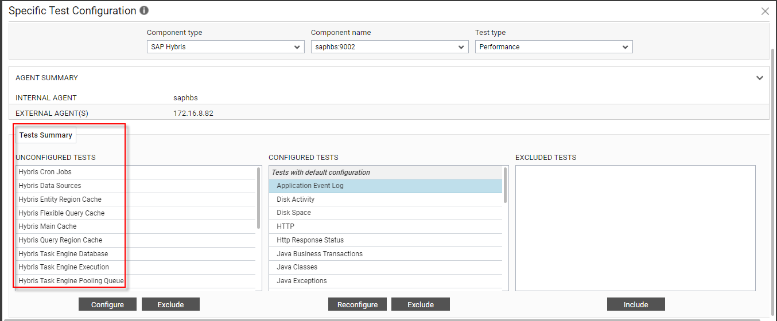Select Java Business Transactions test
The height and width of the screenshot is (321, 777).
[386, 254]
